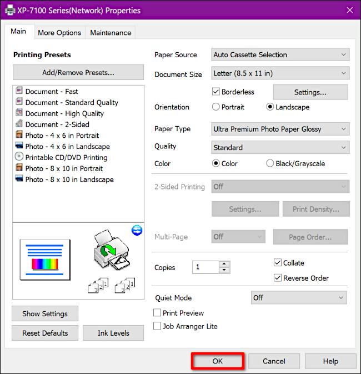Select "Photo - 8 x 10 in Portrait" text

pyautogui.click(x=64, y=168)
